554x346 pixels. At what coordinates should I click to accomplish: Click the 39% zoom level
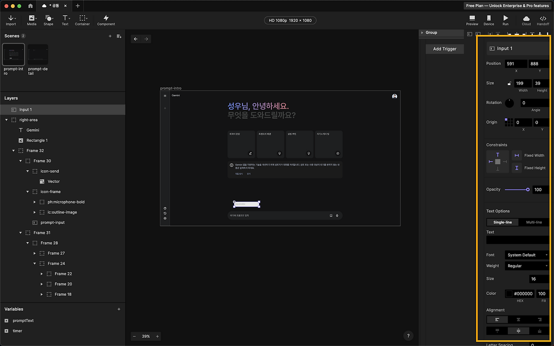(x=146, y=336)
